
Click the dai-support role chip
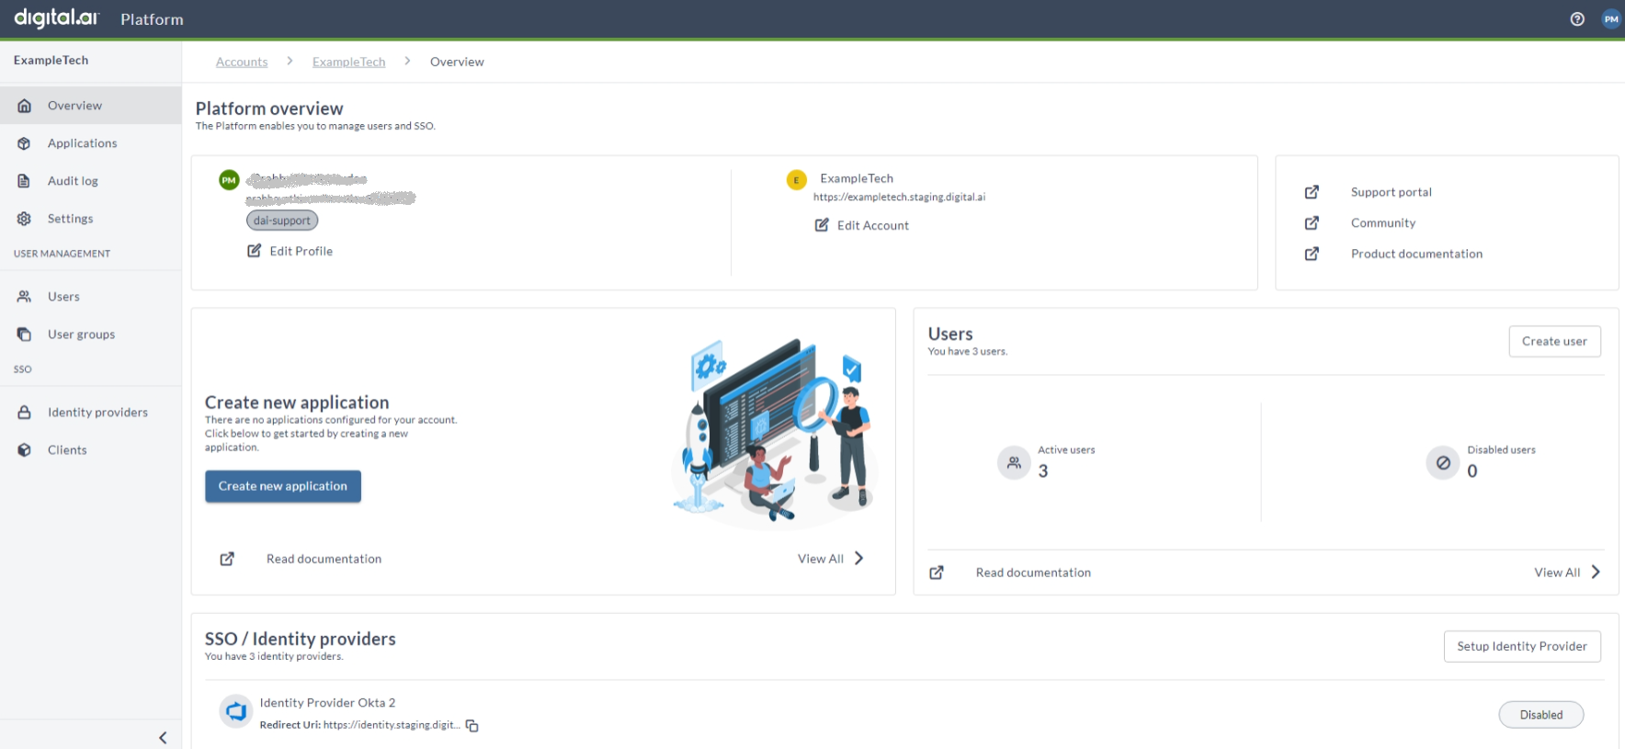click(x=282, y=221)
